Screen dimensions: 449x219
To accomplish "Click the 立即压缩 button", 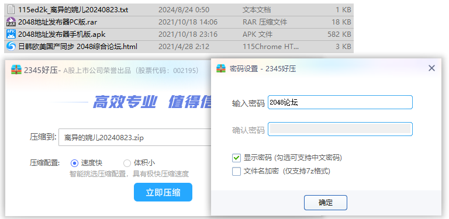I will click(x=163, y=192).
